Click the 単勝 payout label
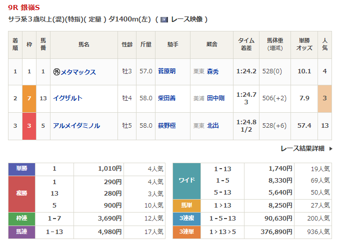Screen dimensions: 338x242 (x=21, y=169)
